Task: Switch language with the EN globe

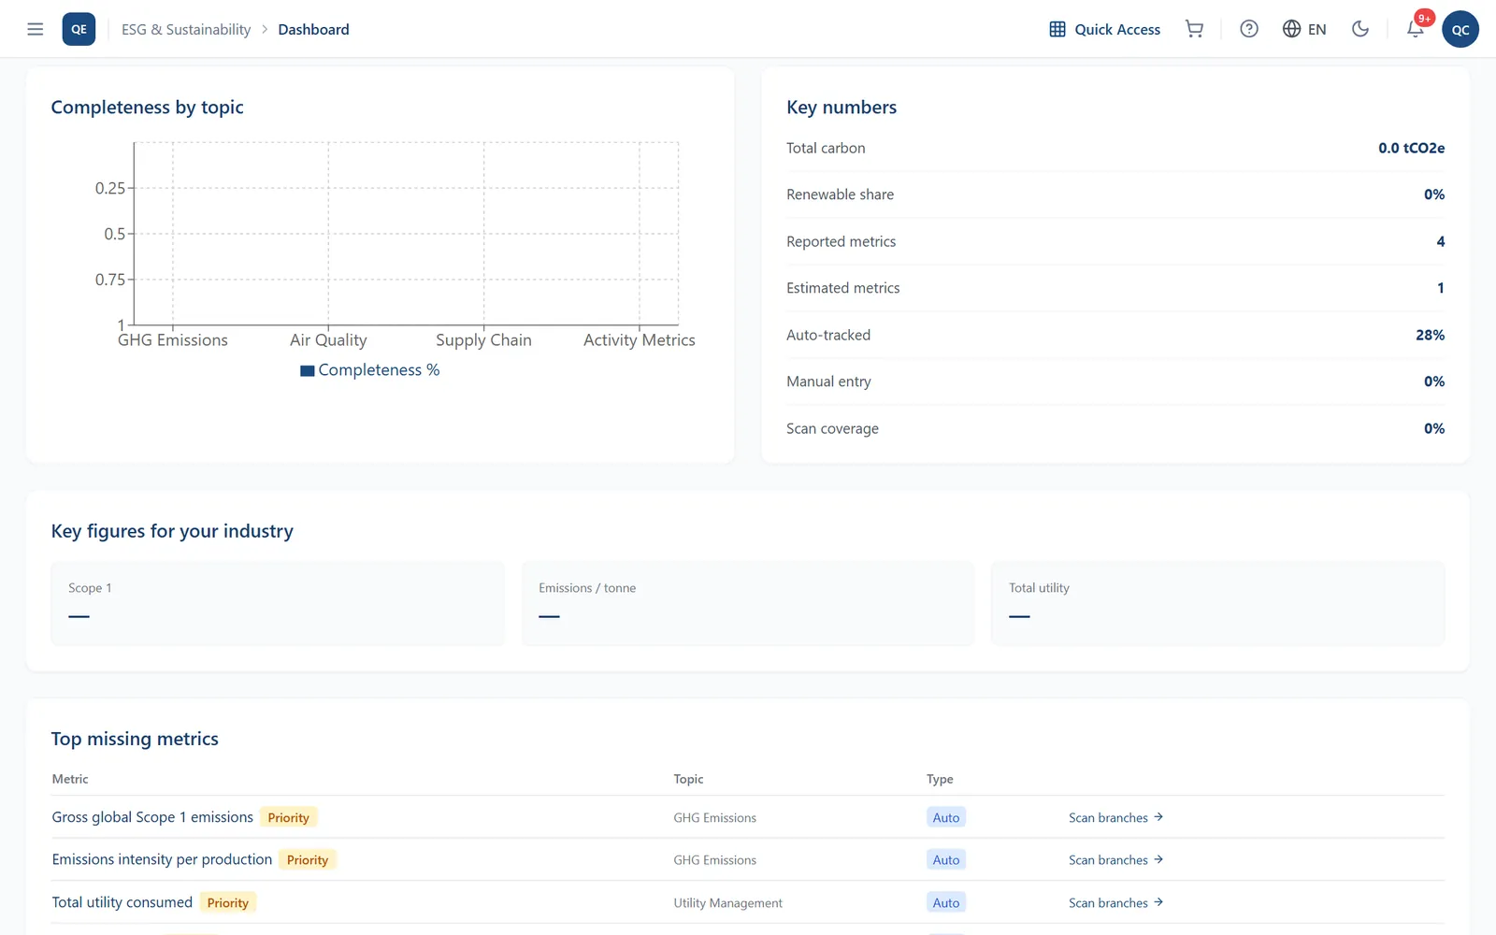Action: [x=1304, y=29]
